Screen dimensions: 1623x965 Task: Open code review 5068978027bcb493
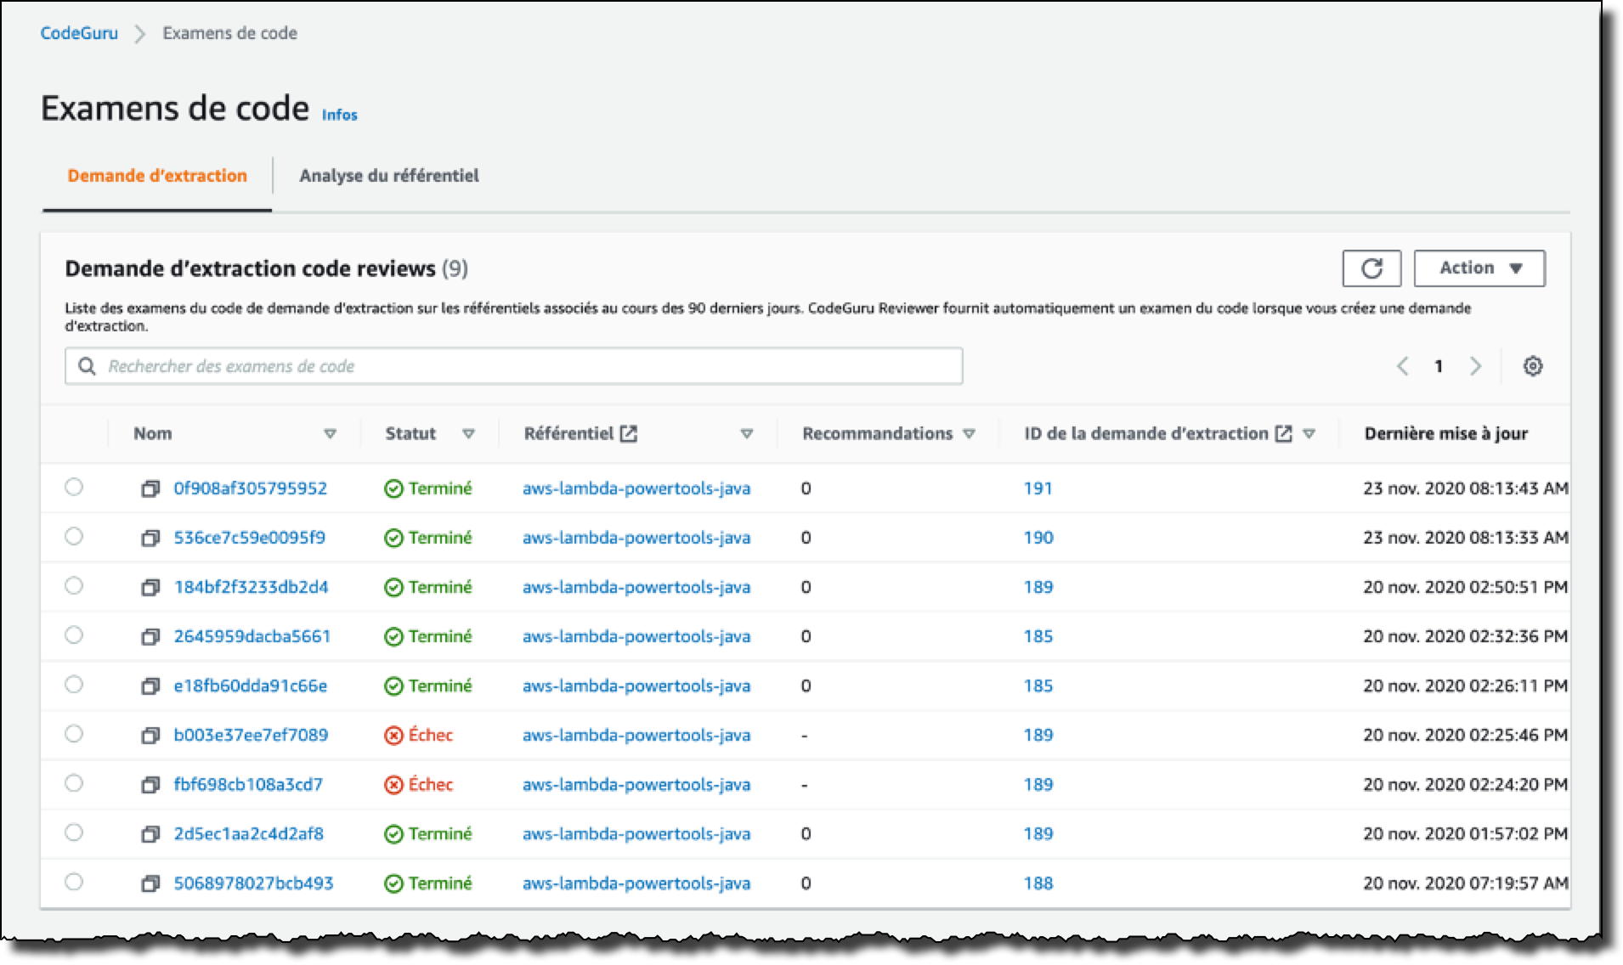click(x=253, y=883)
